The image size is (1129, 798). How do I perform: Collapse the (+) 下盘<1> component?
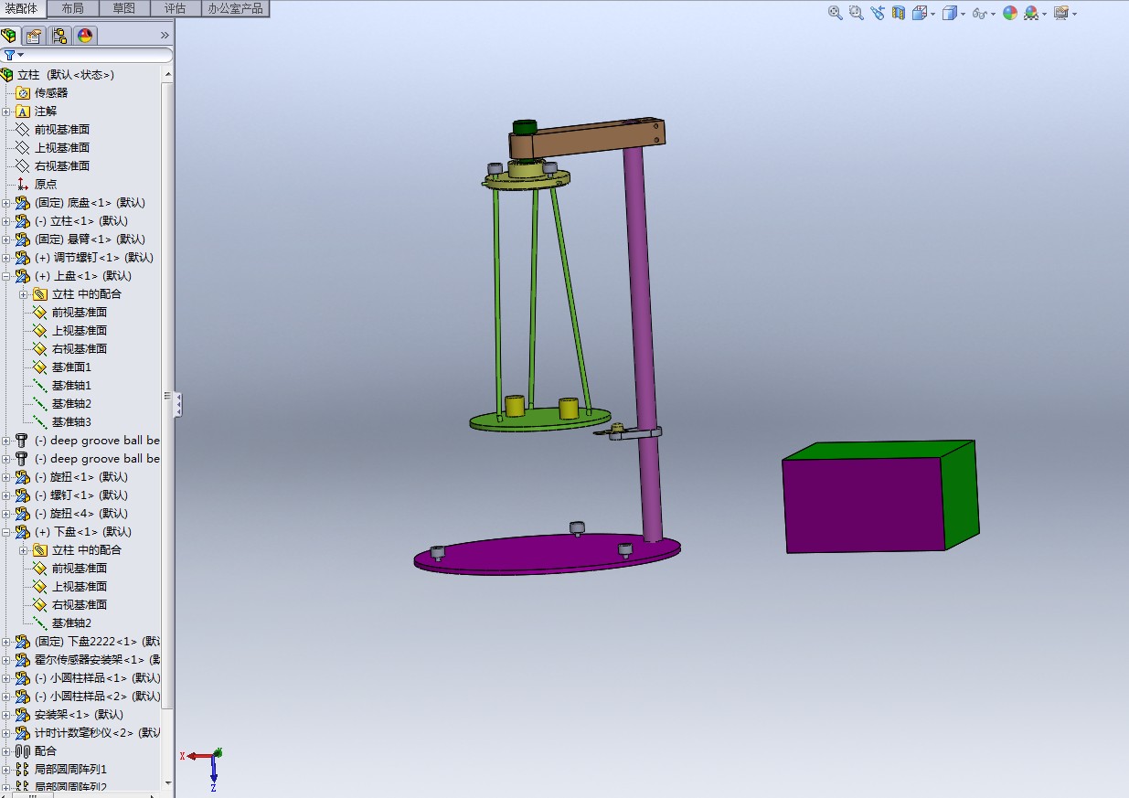point(6,532)
